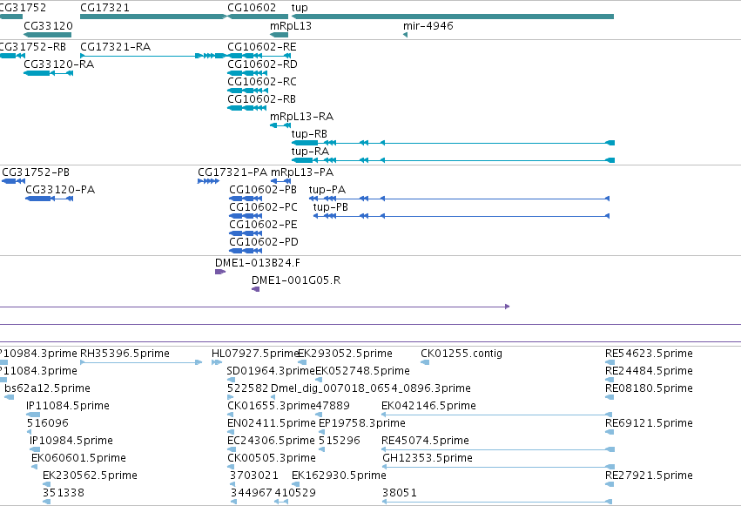This screenshot has height=506, width=741.
Task: Select feature 522582
Action: [231, 397]
